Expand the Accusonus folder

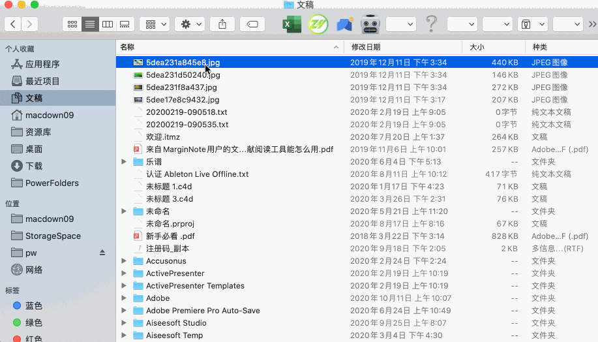[x=124, y=260]
